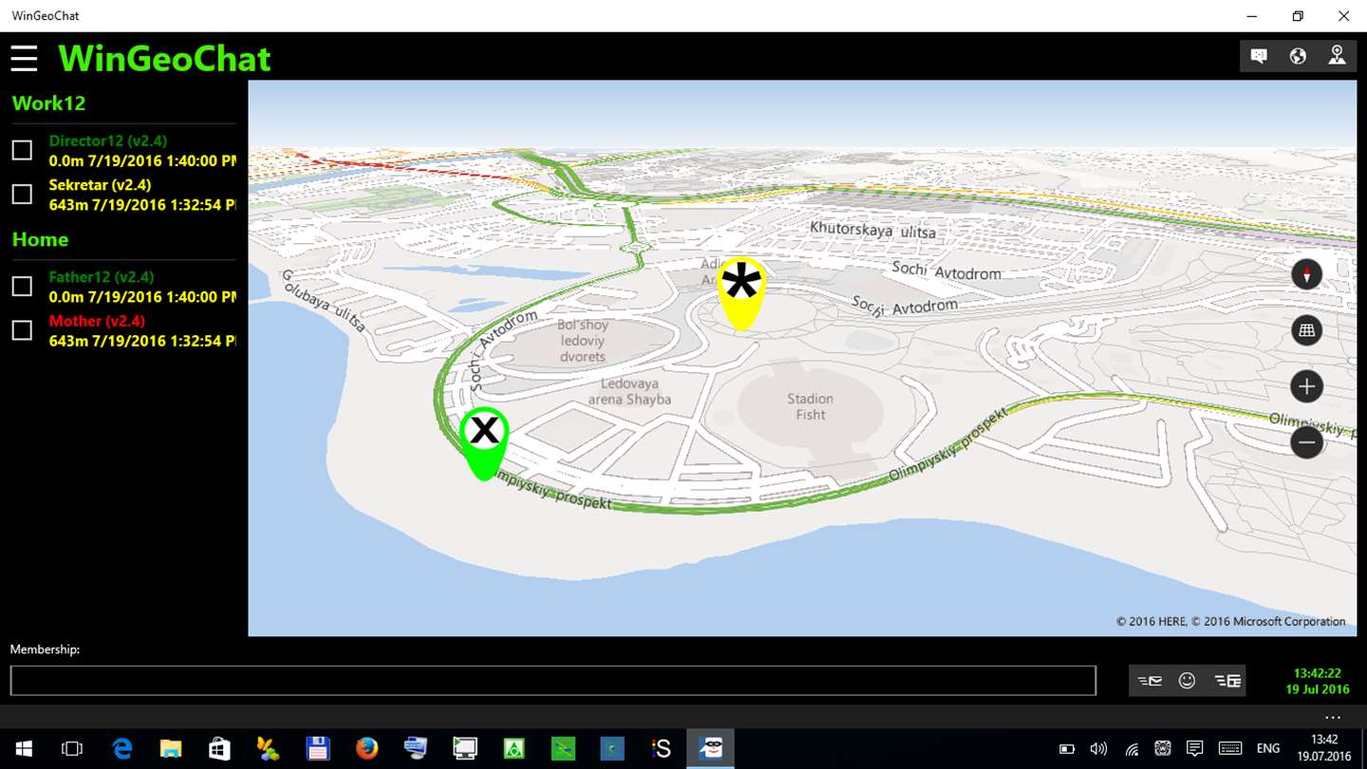Open Task View in the taskbar
This screenshot has height=769, width=1367.
72,749
